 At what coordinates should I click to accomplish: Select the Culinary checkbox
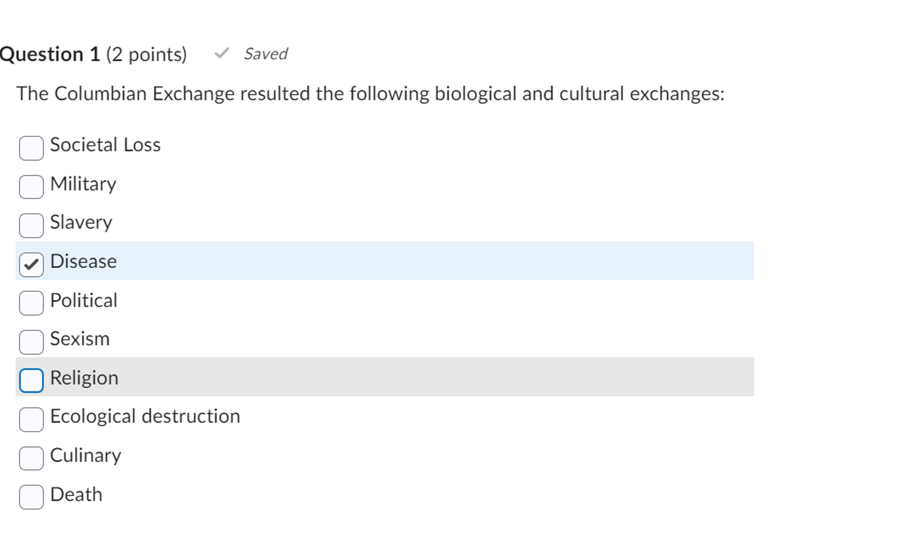[x=31, y=458]
